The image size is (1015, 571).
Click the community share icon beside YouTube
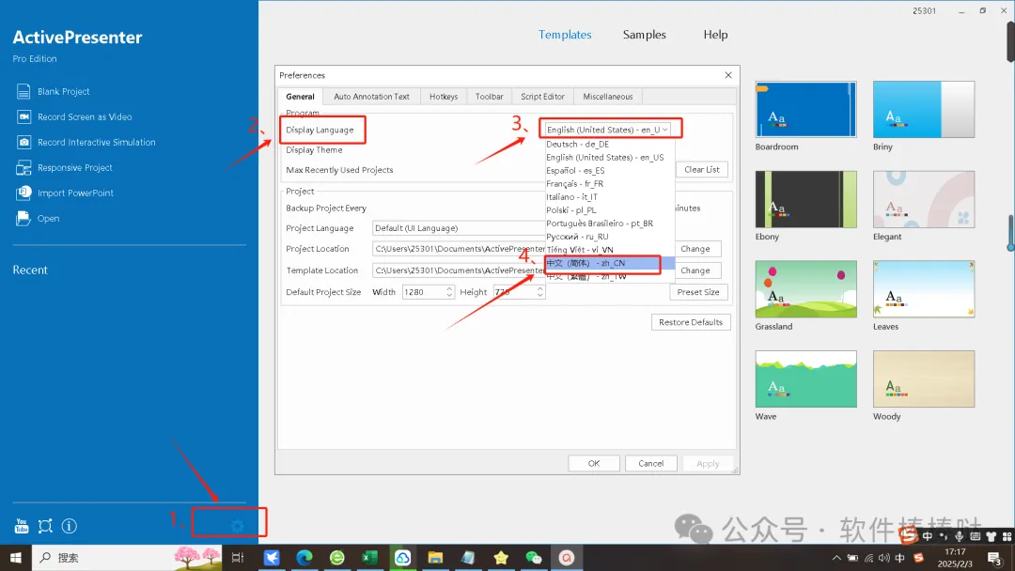(45, 526)
